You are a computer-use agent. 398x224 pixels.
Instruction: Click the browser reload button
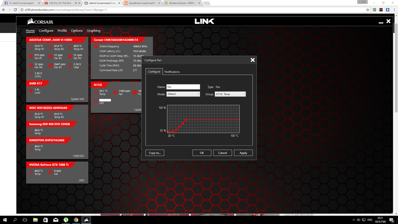click(15, 10)
